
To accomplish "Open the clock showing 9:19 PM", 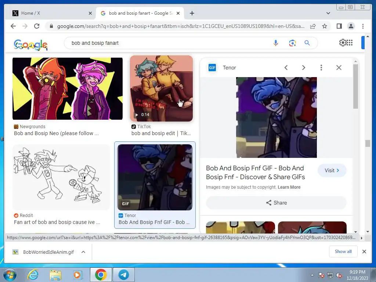I will [357, 275].
